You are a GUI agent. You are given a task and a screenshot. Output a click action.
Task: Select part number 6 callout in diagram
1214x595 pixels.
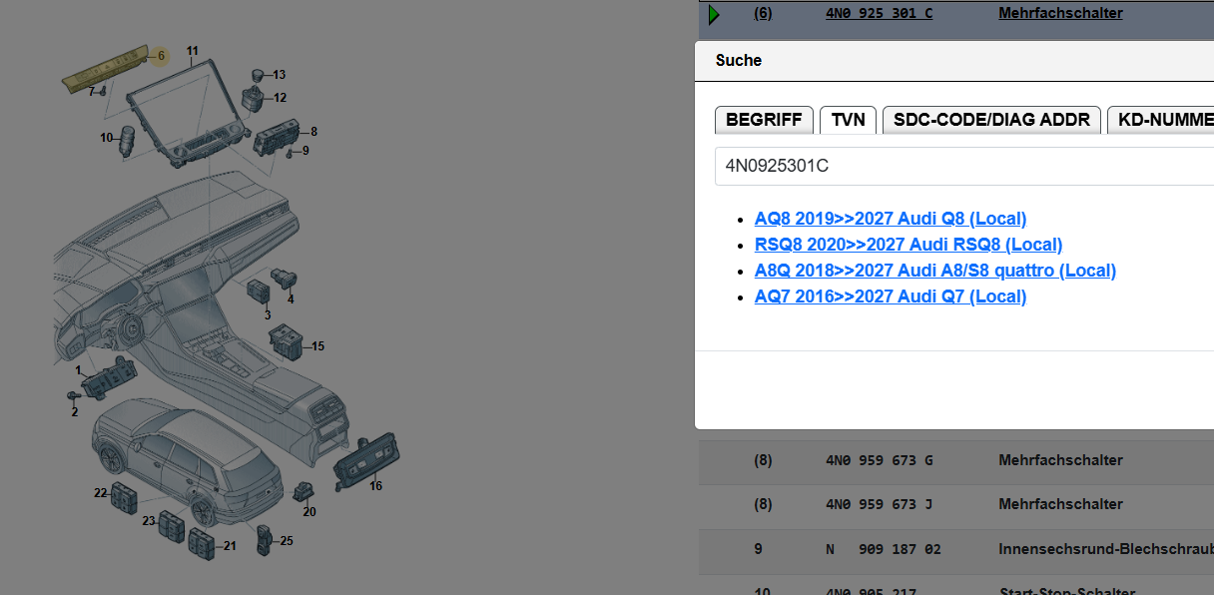160,56
